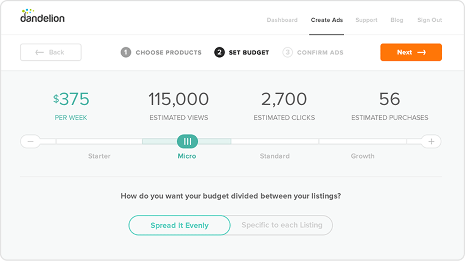Click the step 2 circle icon

pyautogui.click(x=219, y=52)
